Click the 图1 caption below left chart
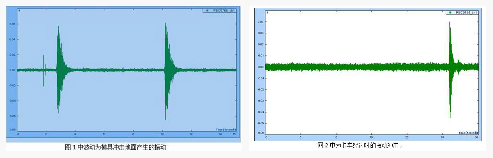 coord(115,147)
